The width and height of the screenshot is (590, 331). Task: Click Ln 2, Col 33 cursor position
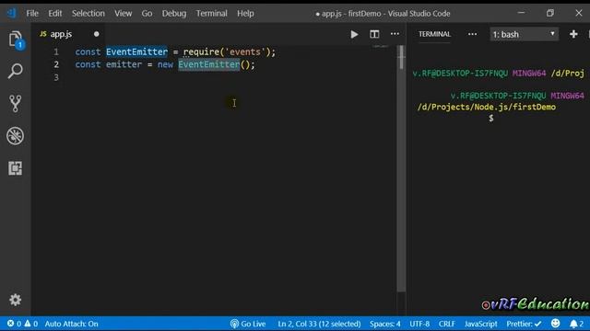coord(319,324)
